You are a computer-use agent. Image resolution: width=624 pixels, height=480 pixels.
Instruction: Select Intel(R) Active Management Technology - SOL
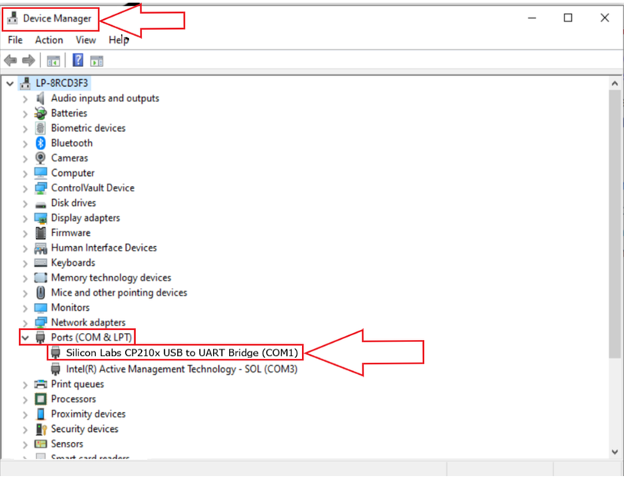[x=182, y=369]
